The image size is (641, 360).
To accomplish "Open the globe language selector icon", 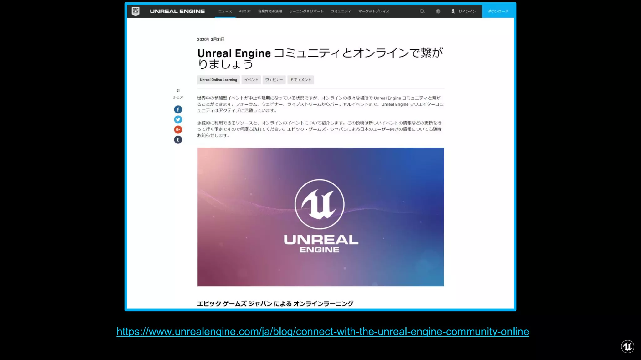I will tap(438, 11).
